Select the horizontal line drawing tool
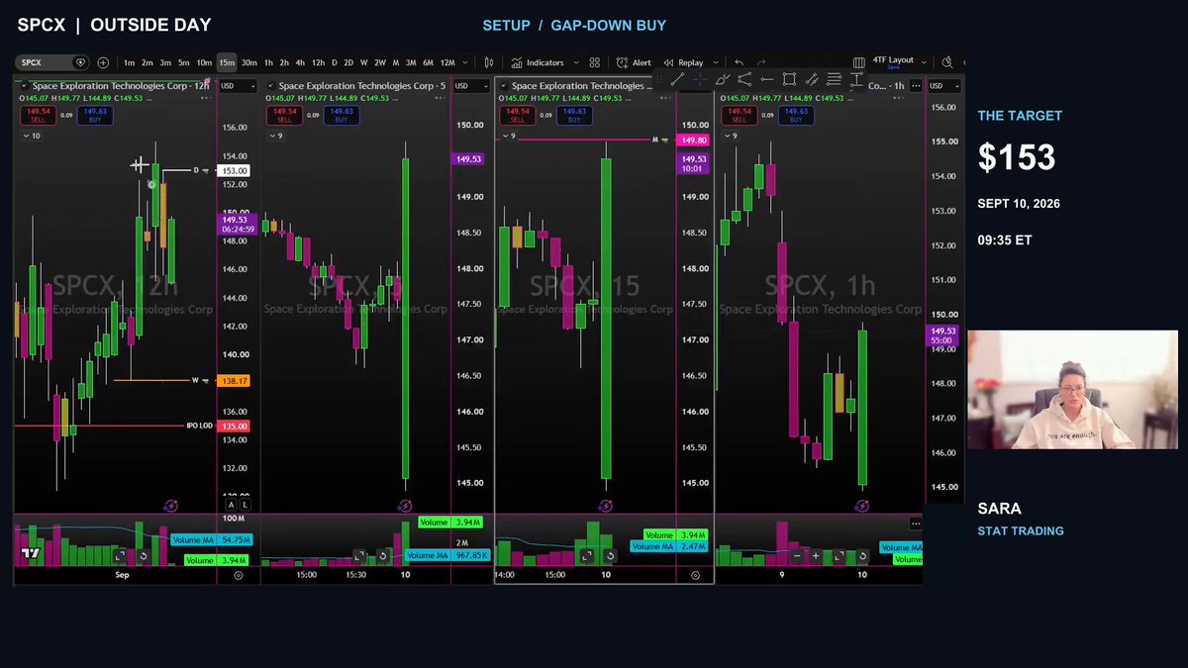The image size is (1188, 668). [x=767, y=79]
